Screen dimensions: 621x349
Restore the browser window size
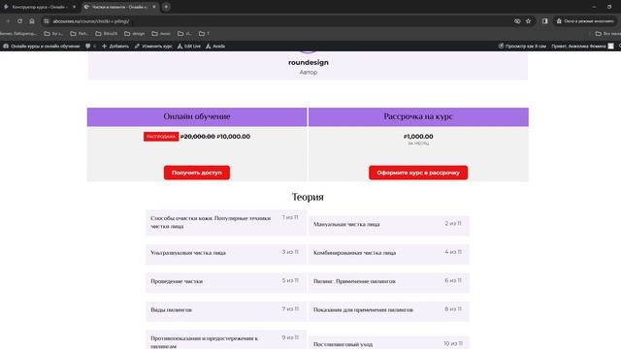[x=609, y=7]
